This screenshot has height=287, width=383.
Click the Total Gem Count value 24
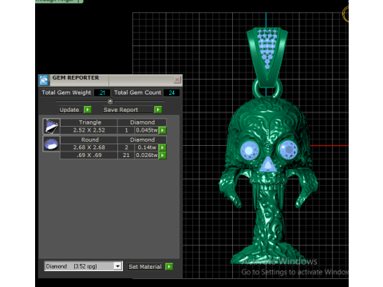[172, 92]
